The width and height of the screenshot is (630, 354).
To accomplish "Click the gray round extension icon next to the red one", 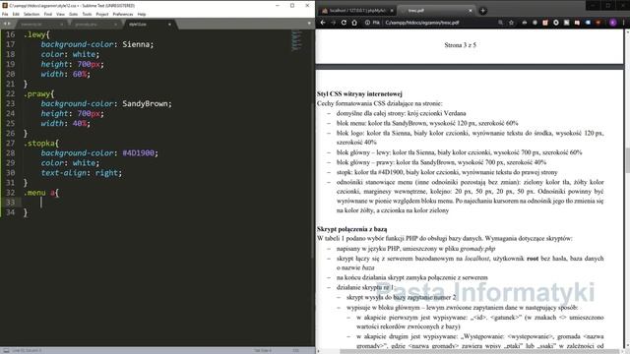I will (x=535, y=23).
